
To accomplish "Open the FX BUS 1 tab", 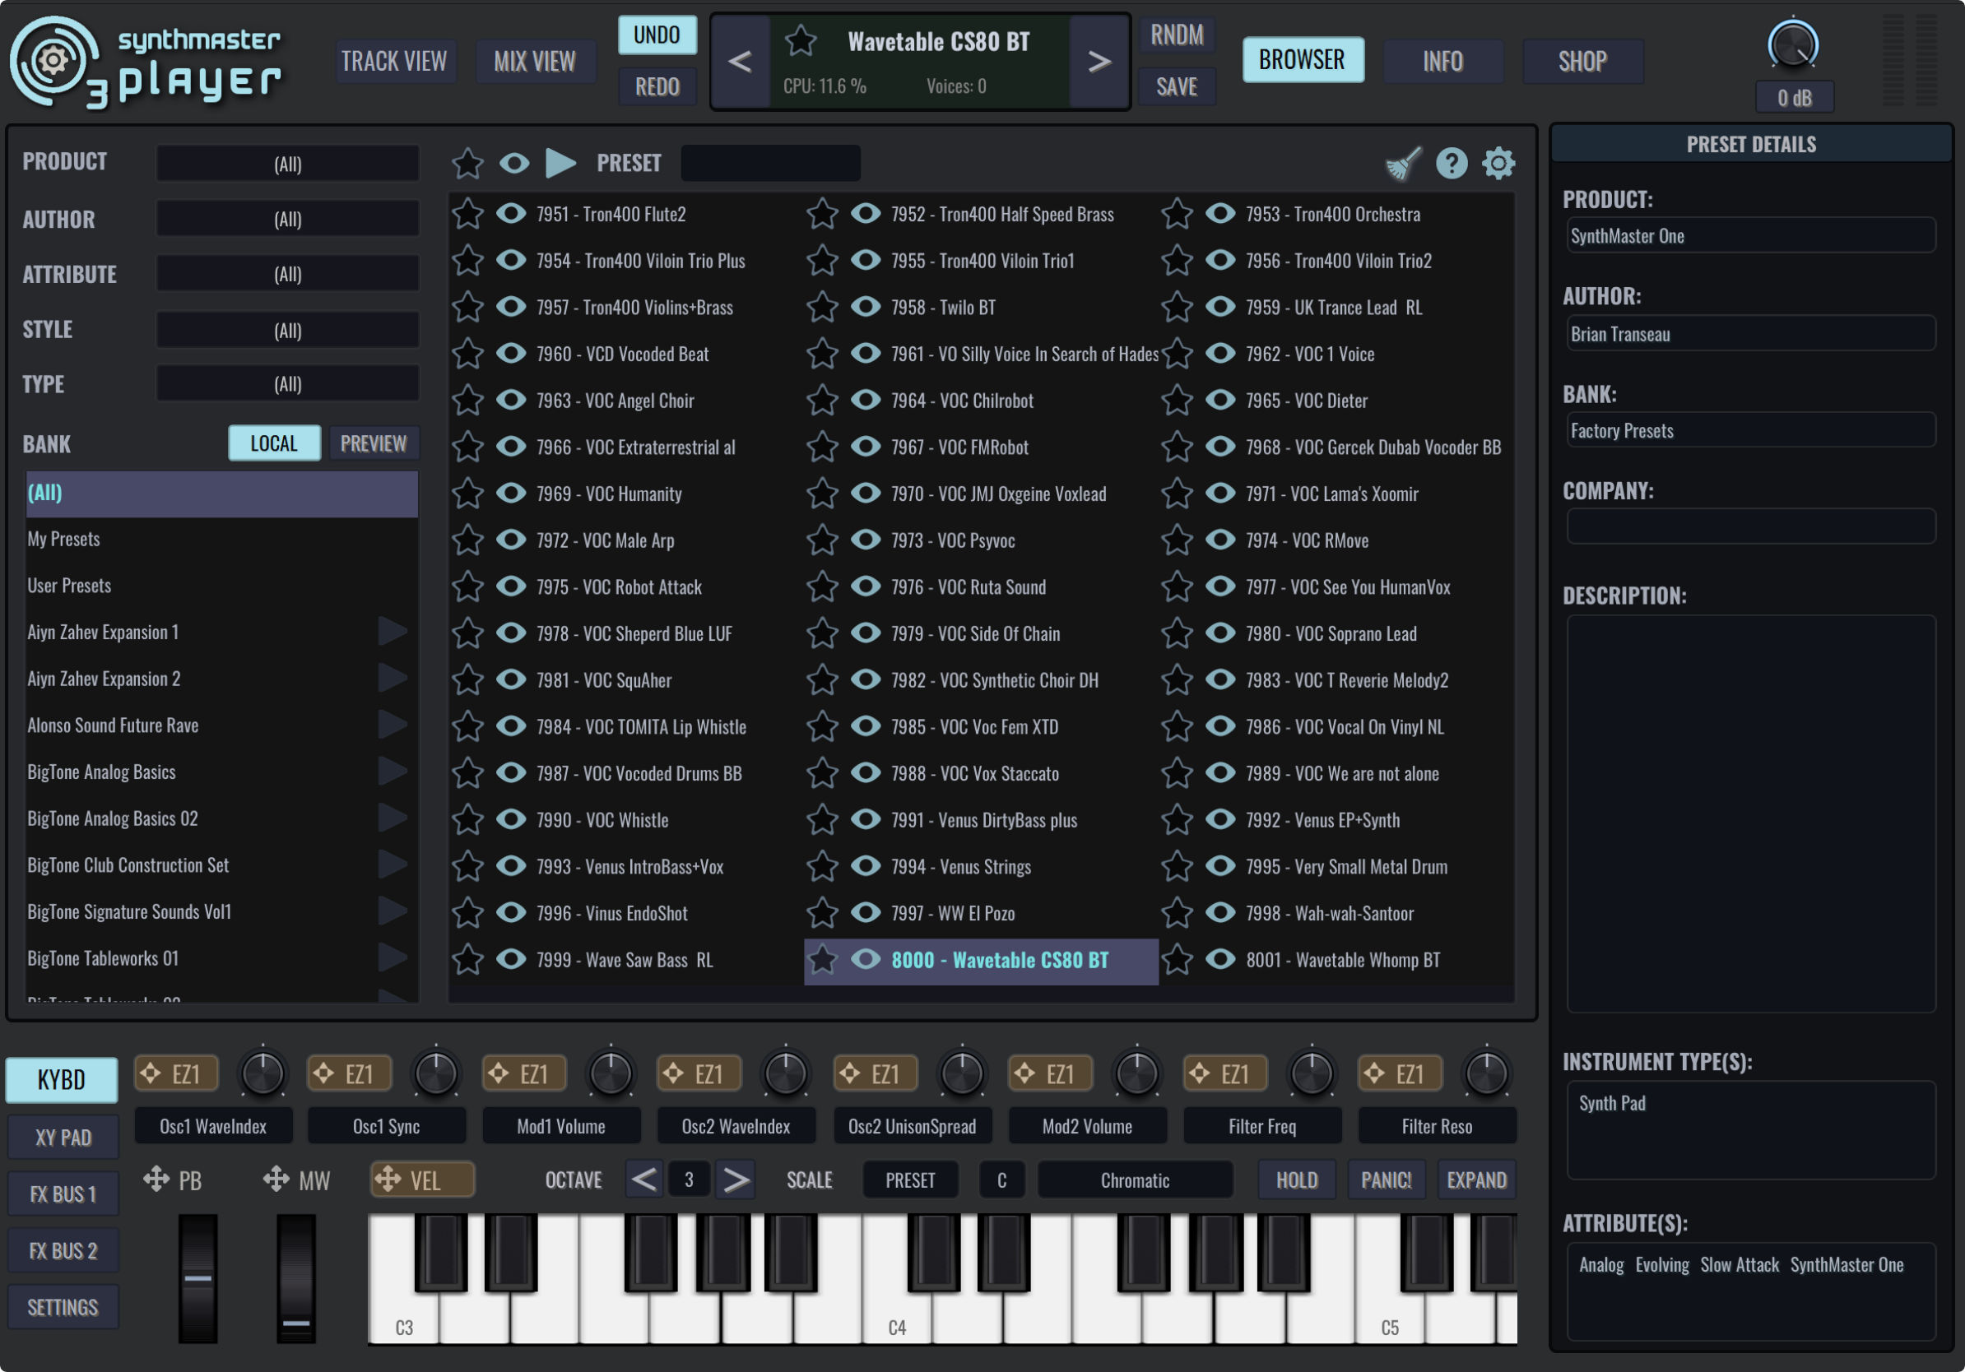I will (x=63, y=1194).
